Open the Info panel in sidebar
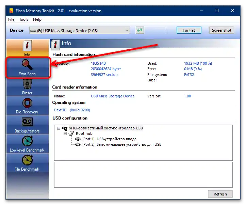 (x=27, y=48)
